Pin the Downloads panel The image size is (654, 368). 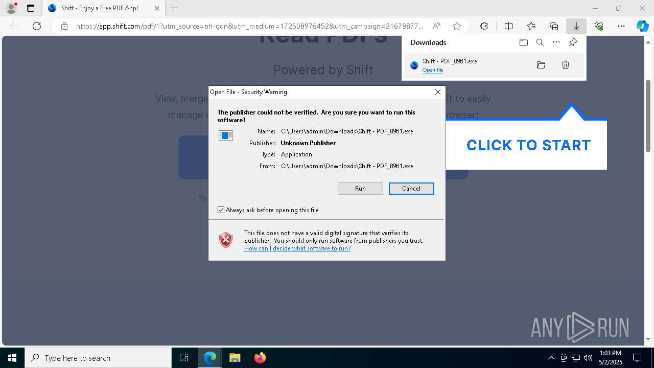(573, 42)
